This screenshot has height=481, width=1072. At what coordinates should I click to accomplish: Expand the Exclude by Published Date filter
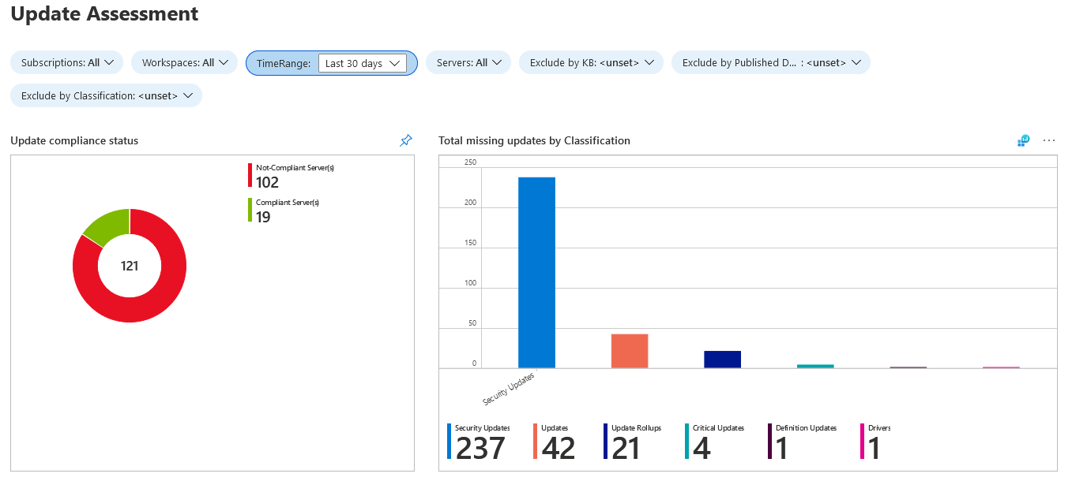(771, 62)
